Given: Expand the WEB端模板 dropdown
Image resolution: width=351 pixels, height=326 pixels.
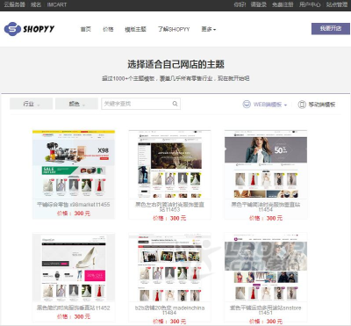Looking at the screenshot, I should (x=285, y=105).
